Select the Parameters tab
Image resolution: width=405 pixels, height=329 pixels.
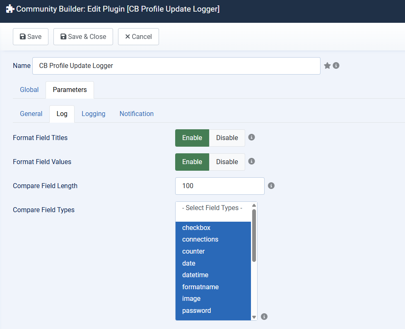pyautogui.click(x=70, y=90)
